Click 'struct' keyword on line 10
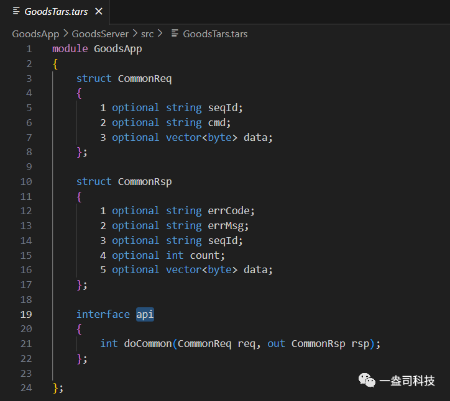Viewport: 450px width, 401px height. [94, 182]
